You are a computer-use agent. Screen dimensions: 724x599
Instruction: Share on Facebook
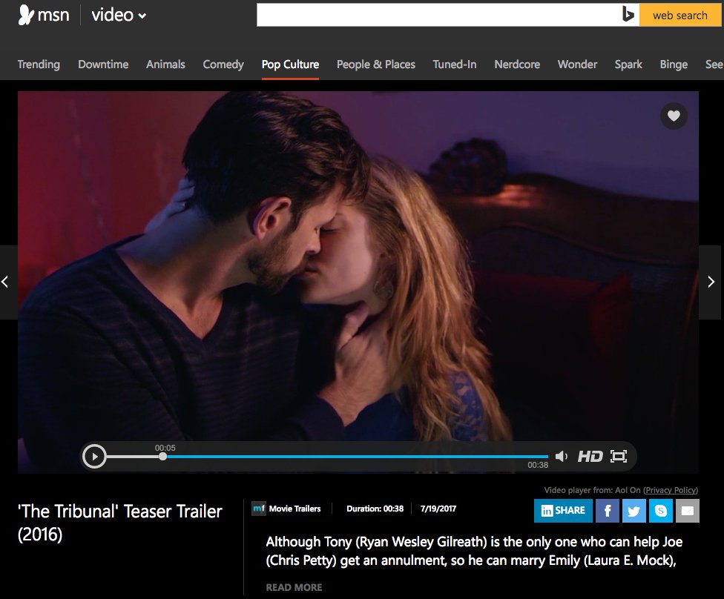pos(608,510)
